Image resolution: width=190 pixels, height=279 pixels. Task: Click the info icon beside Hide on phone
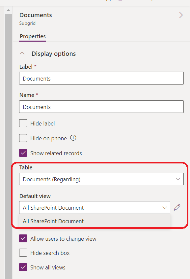tap(73, 138)
